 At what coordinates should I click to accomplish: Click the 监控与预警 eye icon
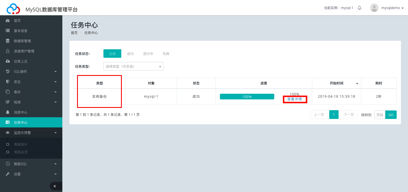[8, 133]
